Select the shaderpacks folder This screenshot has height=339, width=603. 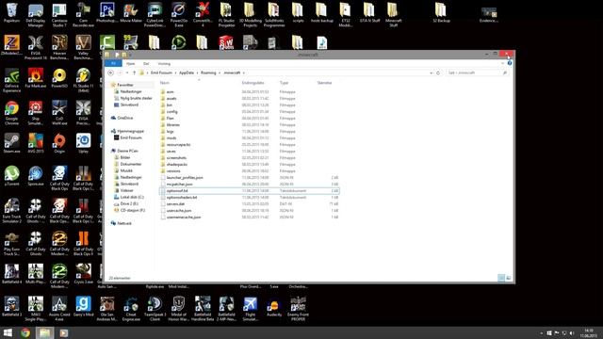[177, 164]
